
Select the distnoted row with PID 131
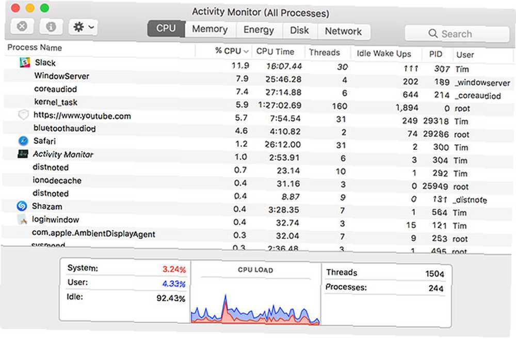[x=257, y=196]
